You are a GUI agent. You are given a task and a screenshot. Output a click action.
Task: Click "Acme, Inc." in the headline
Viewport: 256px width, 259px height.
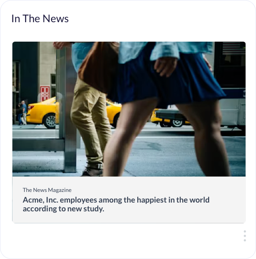[x=40, y=200]
